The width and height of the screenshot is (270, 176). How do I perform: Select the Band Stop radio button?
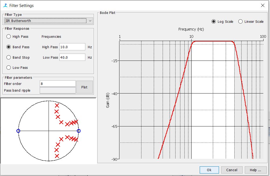[x=9, y=58]
